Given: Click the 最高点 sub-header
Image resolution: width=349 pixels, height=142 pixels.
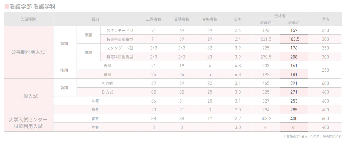Looking at the screenshot, I should point(266,23).
